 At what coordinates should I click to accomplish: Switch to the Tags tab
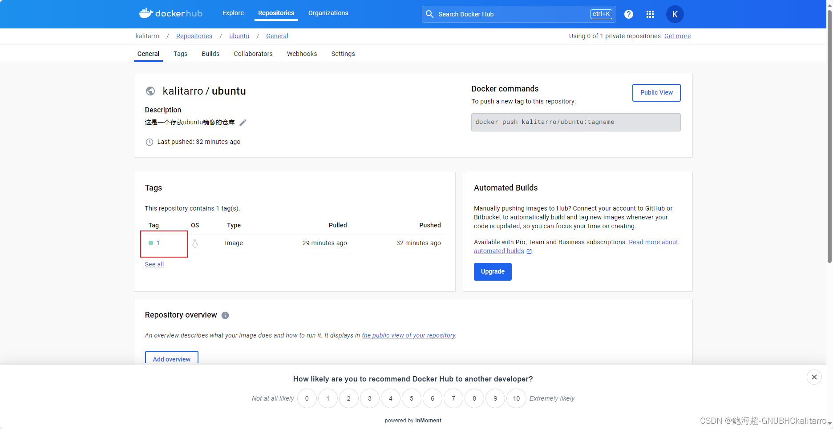[180, 54]
